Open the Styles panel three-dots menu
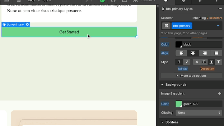 [220, 9]
